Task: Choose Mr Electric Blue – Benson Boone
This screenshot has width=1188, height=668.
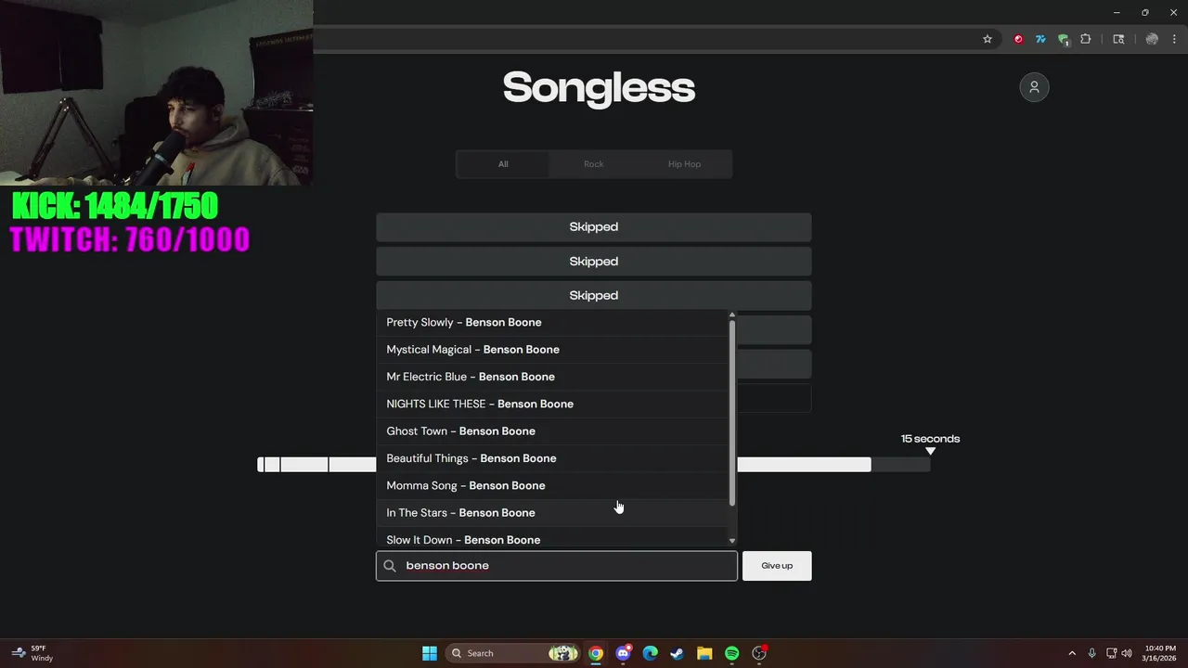Action: pyautogui.click(x=552, y=377)
